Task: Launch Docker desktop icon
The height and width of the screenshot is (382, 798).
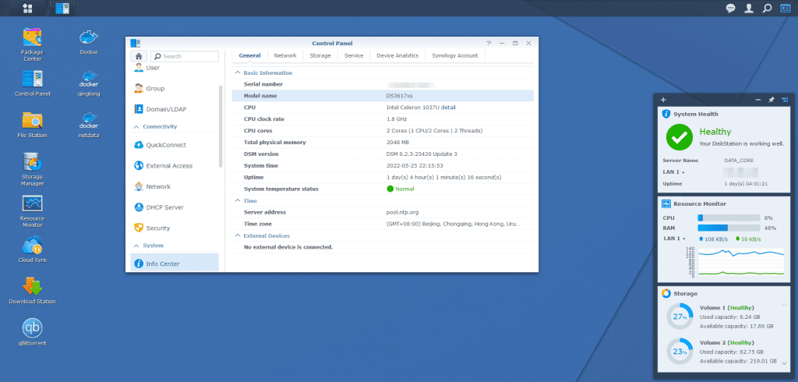Action: click(89, 42)
